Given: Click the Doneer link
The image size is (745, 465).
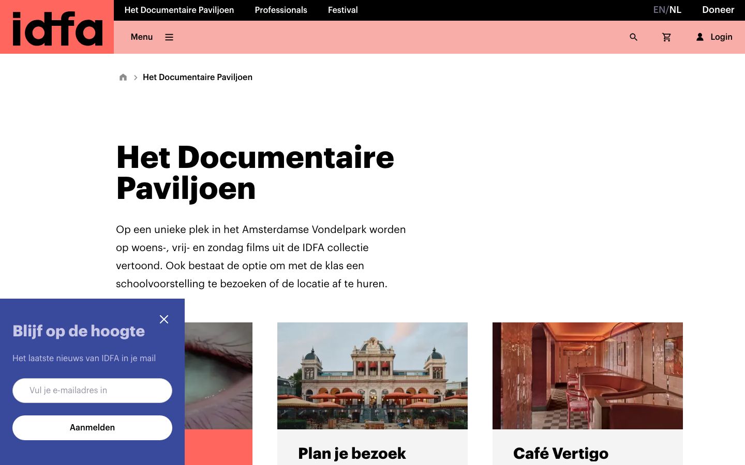Looking at the screenshot, I should click(x=718, y=10).
